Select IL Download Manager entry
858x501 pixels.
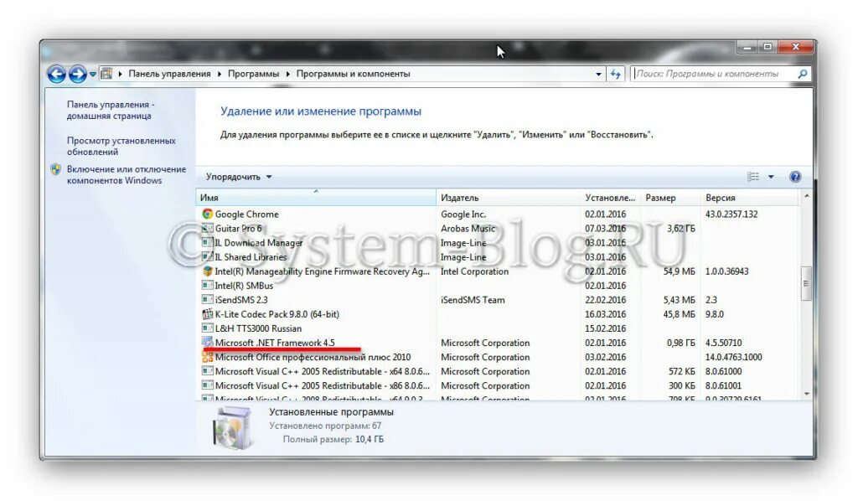click(x=258, y=242)
